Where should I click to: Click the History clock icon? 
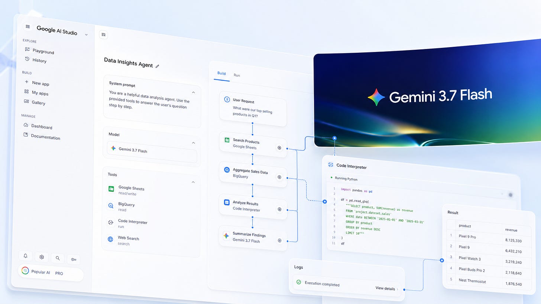tap(27, 59)
